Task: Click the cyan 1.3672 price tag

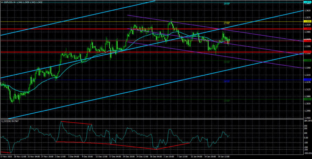Action: (x=307, y=2)
